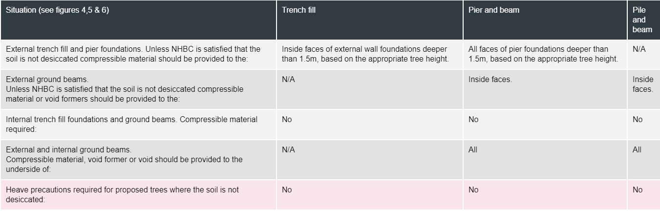
Task: Click "All" in the Pile and beam column
Action: (637, 150)
